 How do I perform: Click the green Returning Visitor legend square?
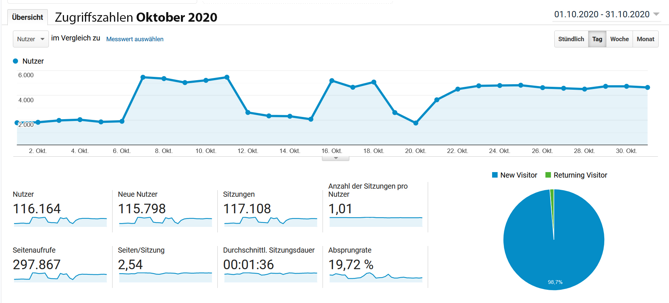[x=548, y=175]
